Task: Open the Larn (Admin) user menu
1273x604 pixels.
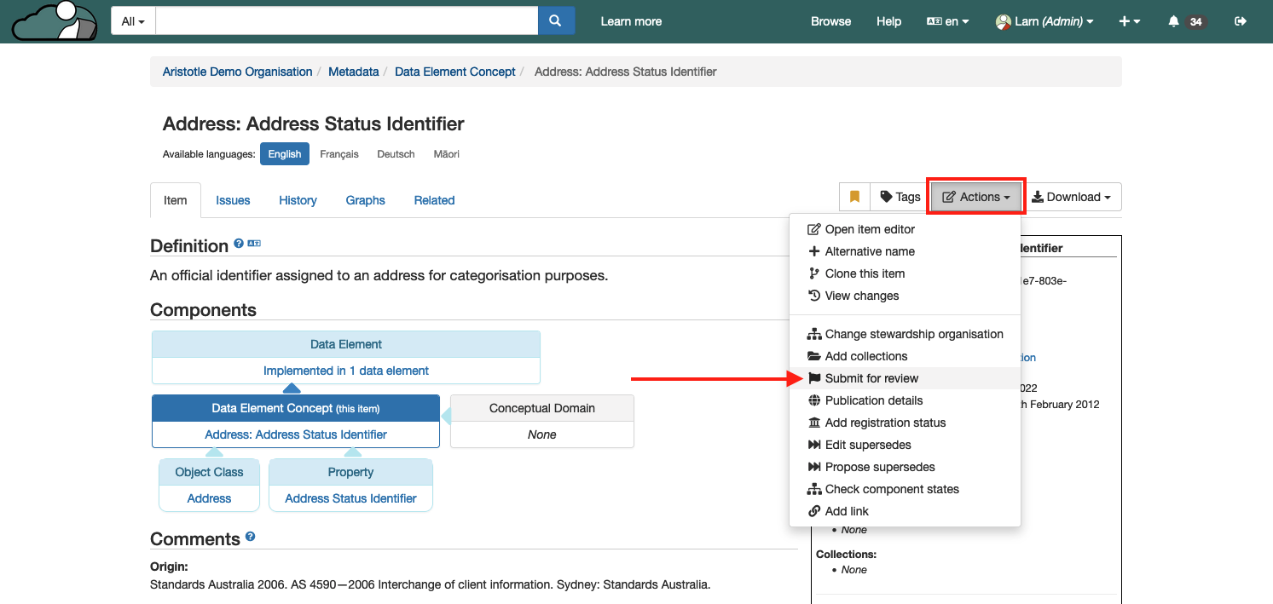Action: tap(1044, 21)
